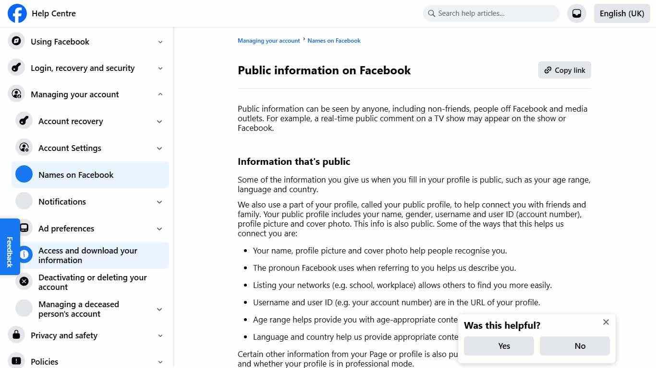
Task: Select the Using Facebook sidebar icon
Action: point(16,41)
